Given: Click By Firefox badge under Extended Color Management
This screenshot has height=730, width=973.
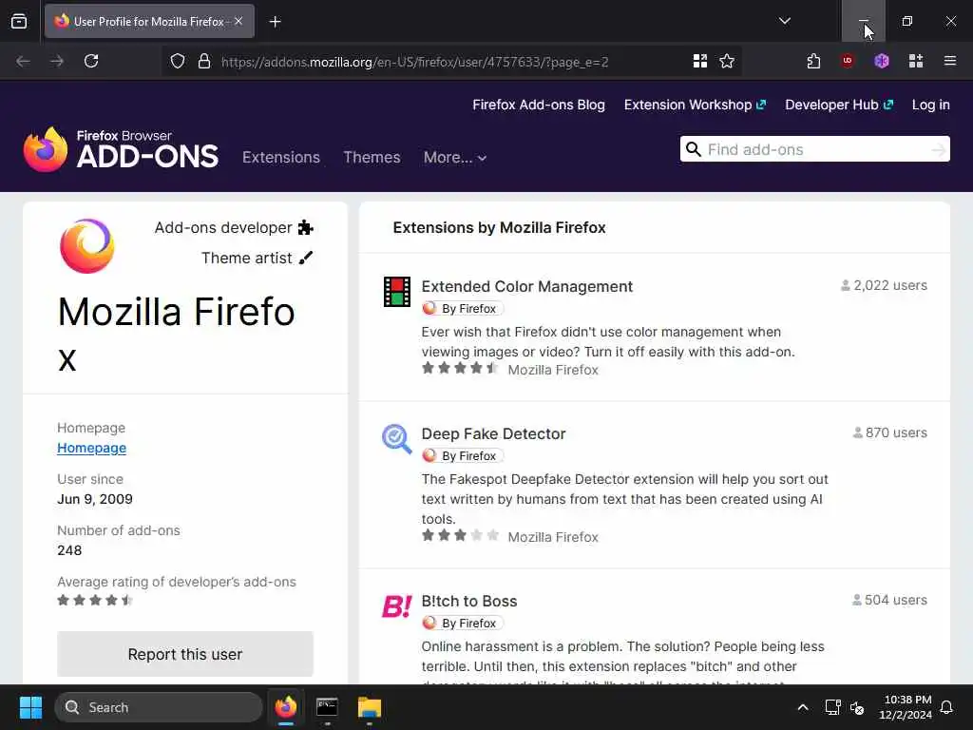Looking at the screenshot, I should (x=463, y=309).
